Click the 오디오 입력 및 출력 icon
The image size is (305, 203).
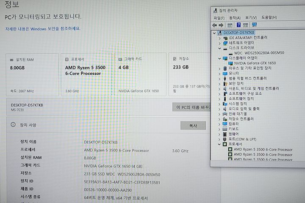(x=225, y=109)
